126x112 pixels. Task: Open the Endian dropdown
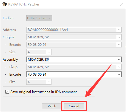pos(39,18)
